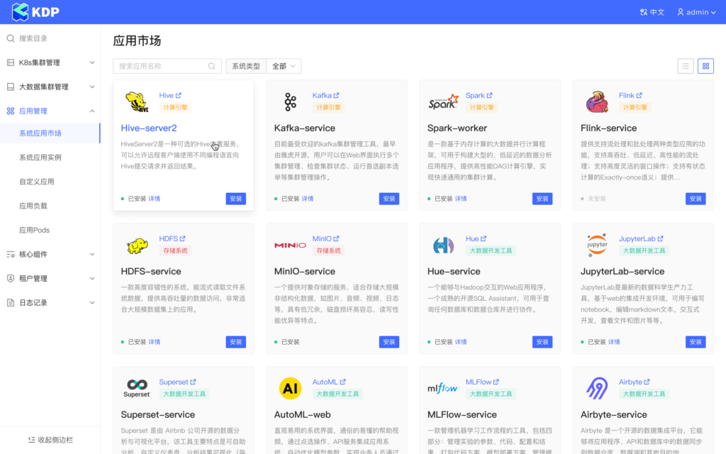Click the Superset-service card title
The width and height of the screenshot is (726, 454).
coord(158,414)
